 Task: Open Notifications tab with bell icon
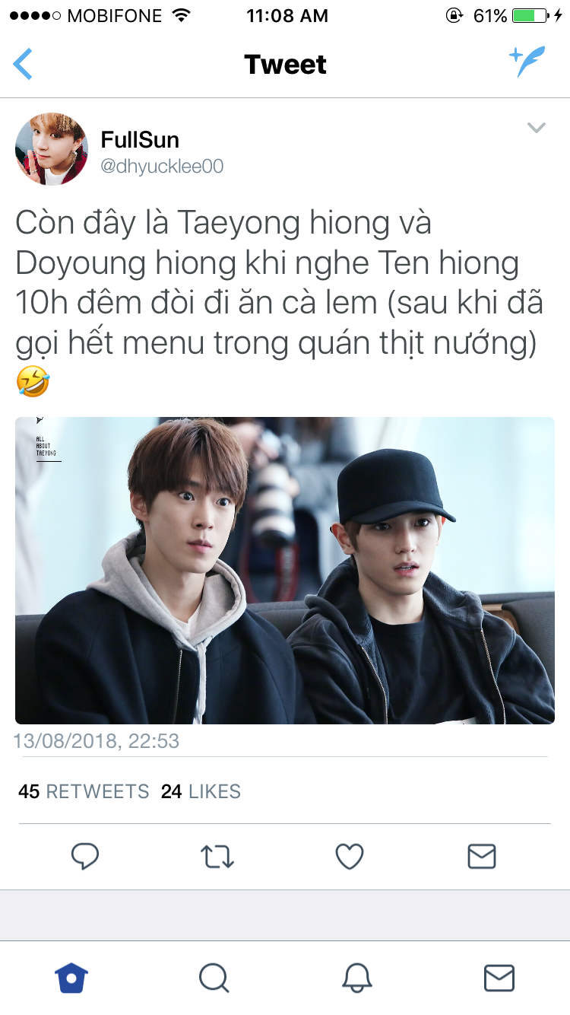point(356,978)
